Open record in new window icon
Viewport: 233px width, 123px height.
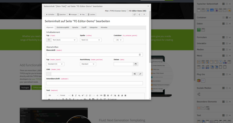click(x=134, y=14)
